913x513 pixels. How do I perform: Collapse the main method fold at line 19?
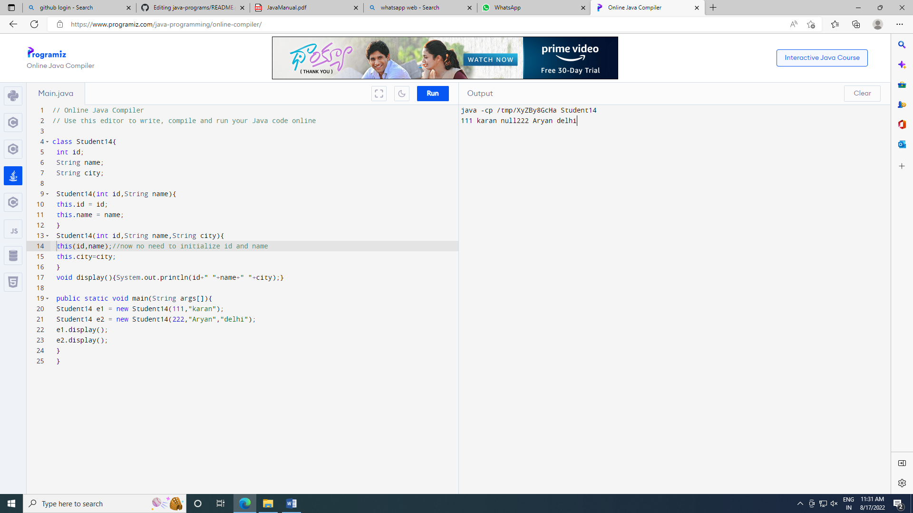(47, 298)
